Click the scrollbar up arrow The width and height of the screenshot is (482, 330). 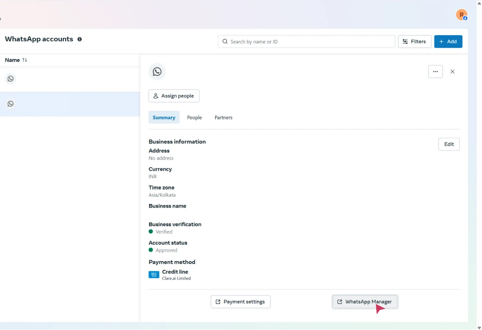click(x=479, y=3)
